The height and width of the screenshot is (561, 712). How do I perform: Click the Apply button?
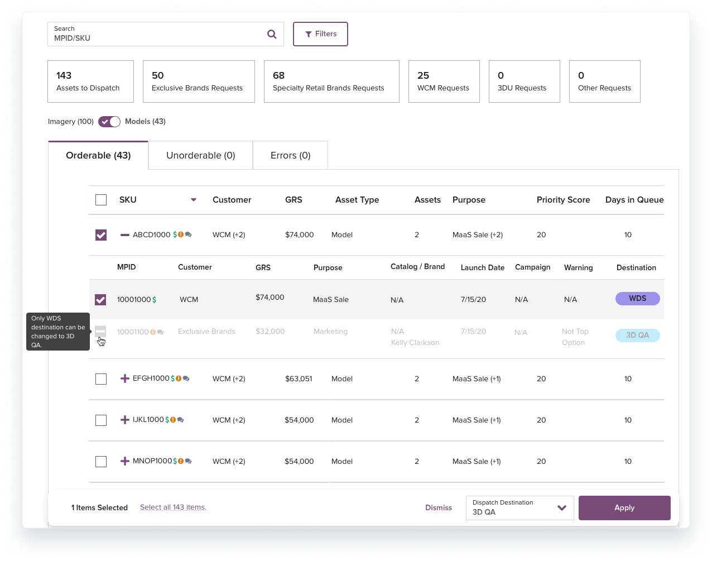pyautogui.click(x=624, y=508)
